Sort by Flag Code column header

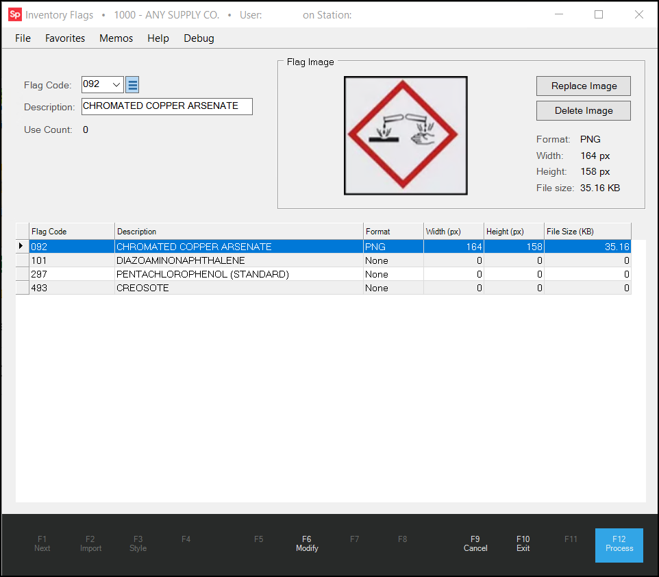coord(71,232)
